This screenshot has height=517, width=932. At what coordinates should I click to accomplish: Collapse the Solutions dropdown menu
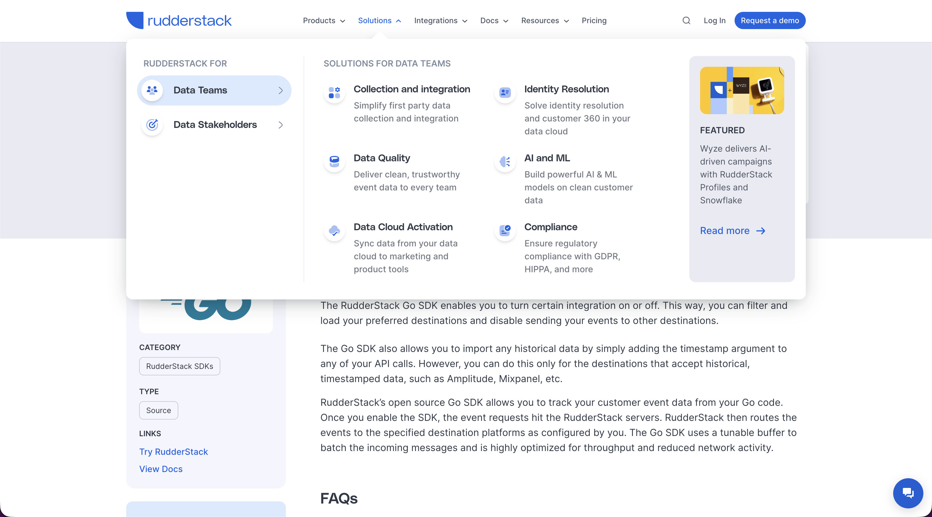coord(379,20)
